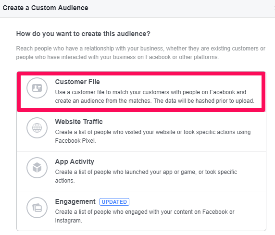Click the Engagement stacked windows icon
The width and height of the screenshot is (275, 235).
(37, 208)
